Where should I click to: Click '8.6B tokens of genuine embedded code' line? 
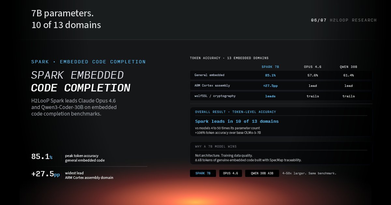click(x=248, y=160)
